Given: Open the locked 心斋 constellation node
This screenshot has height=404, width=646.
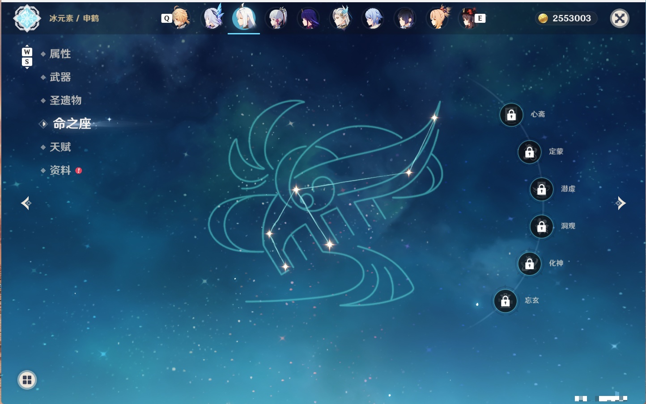Looking at the screenshot, I should [x=511, y=115].
